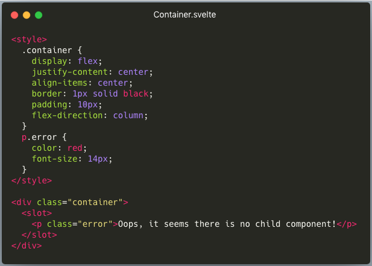Screen dimensions: 372x266
Task: Click the closing style tag
Action: [31, 180]
